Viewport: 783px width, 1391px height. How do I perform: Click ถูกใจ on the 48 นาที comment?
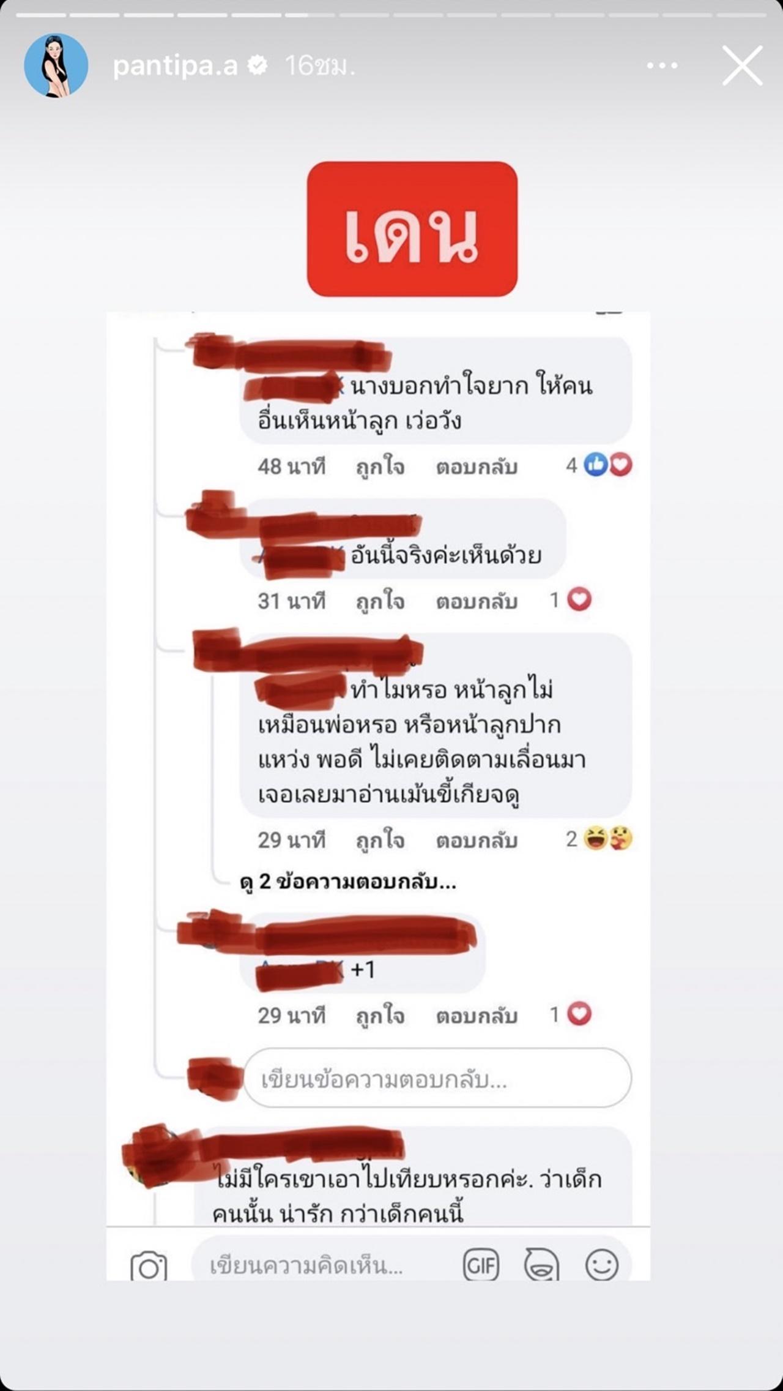click(x=380, y=467)
